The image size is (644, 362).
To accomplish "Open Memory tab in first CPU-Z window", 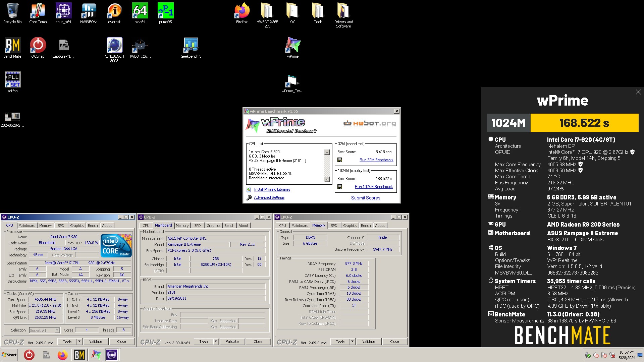I will click(x=46, y=226).
